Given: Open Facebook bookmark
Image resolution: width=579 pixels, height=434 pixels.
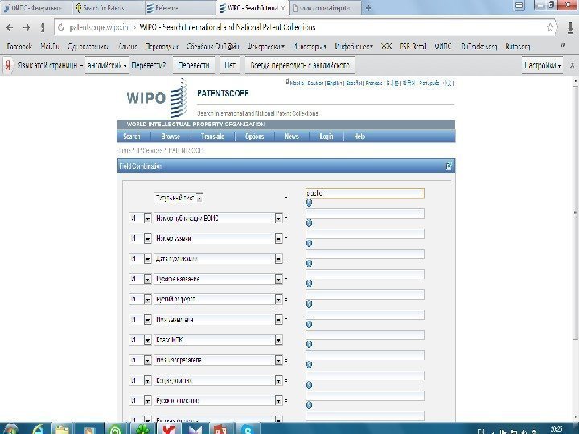Looking at the screenshot, I should 19,47.
